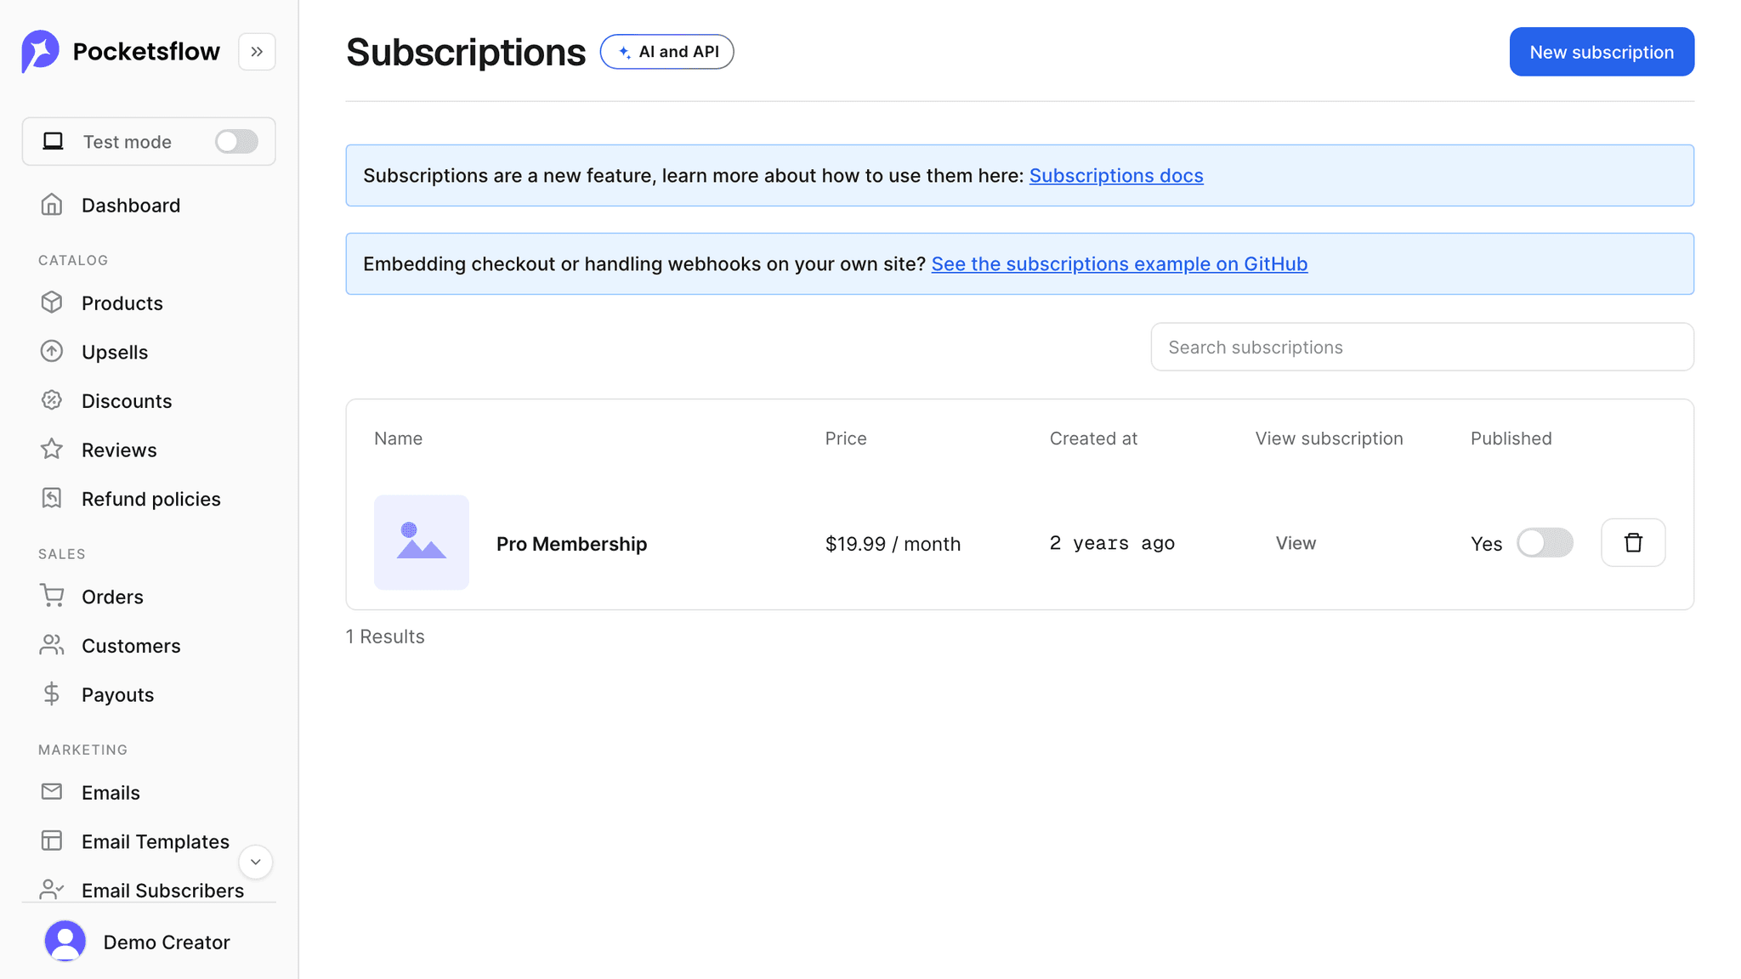
Task: Go to Orders page
Action: [112, 597]
